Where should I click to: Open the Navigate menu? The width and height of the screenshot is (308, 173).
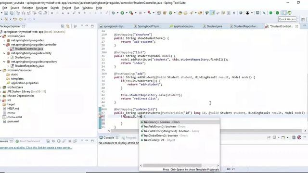pyautogui.click(x=41, y=8)
